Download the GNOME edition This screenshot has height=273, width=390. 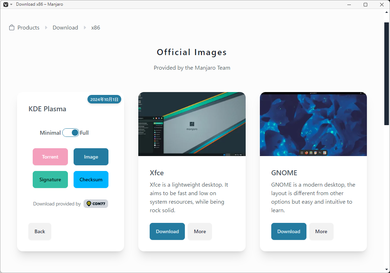289,231
